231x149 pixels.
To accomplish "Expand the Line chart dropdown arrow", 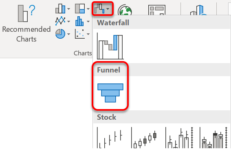I will (69, 22).
